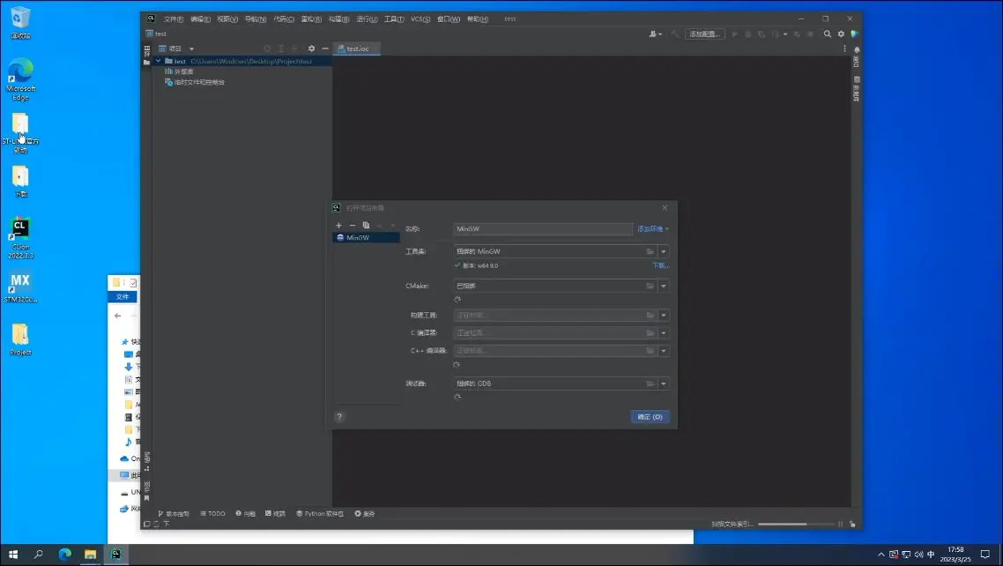
Task: Open the debugger GDB dropdown arrow
Action: point(664,384)
